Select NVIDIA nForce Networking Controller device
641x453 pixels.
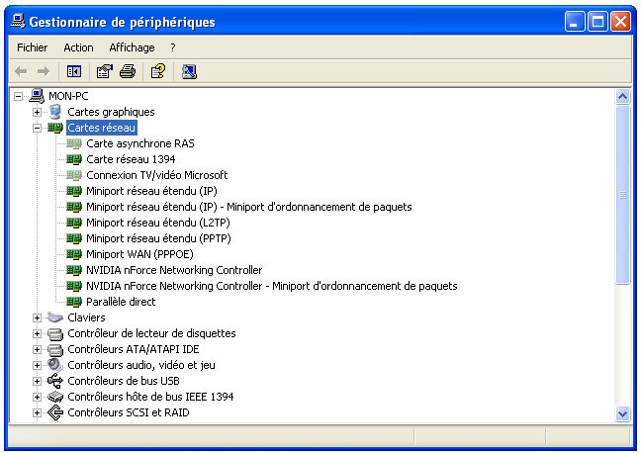coord(174,270)
